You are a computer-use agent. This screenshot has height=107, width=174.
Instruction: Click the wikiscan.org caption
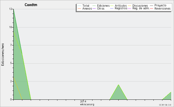87,104
